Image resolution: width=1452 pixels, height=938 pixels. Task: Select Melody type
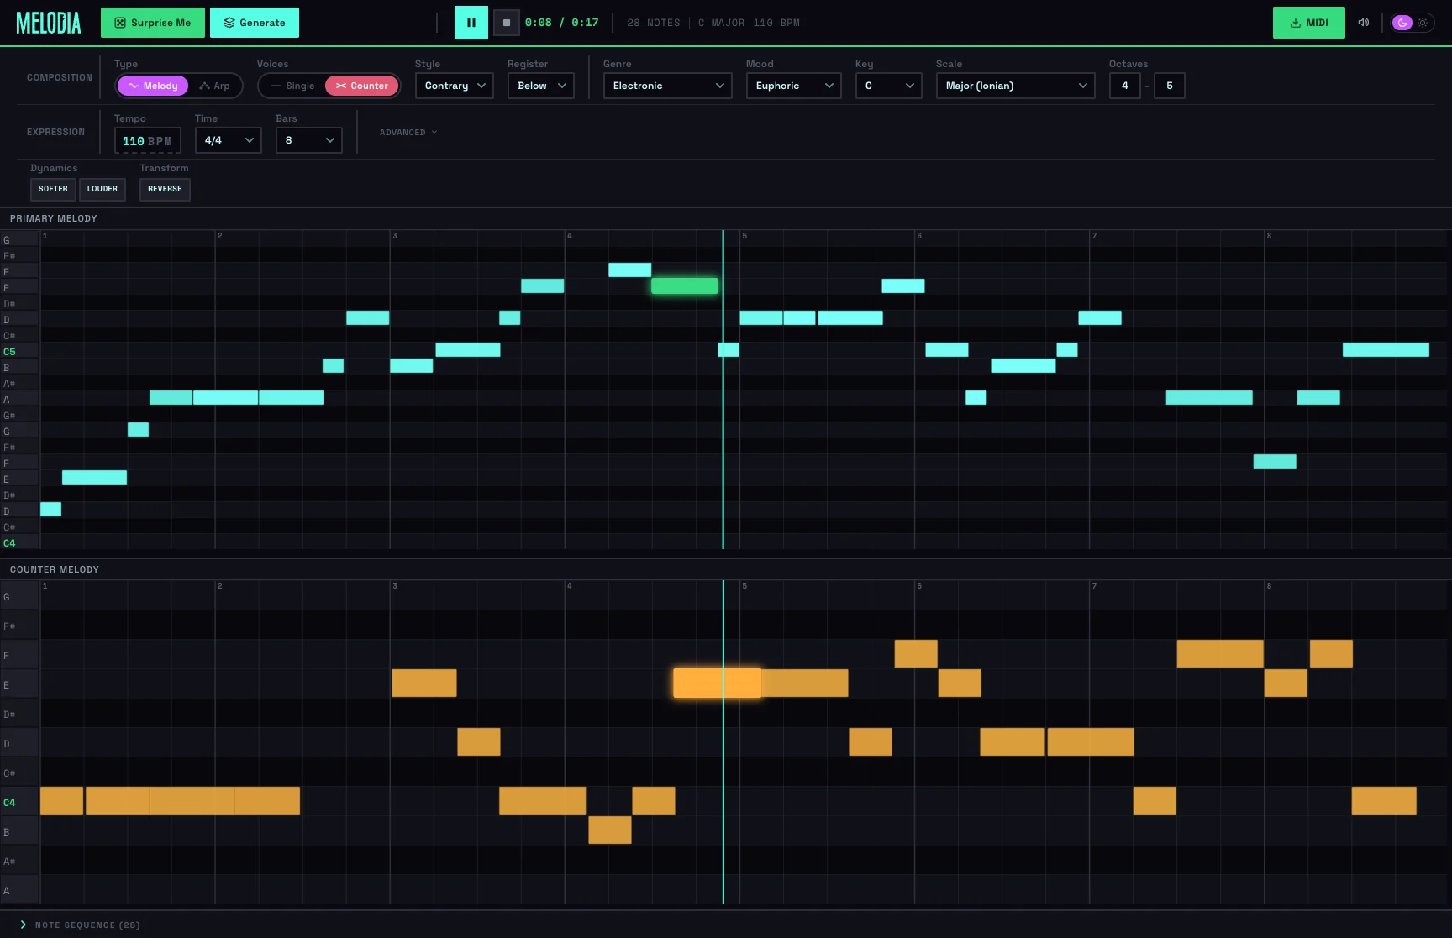(x=153, y=86)
